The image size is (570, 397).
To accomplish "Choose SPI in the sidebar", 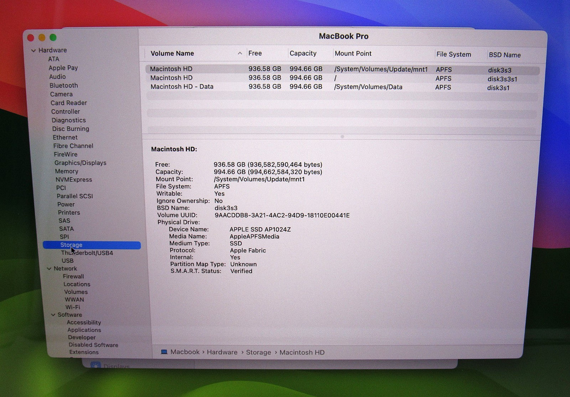I will point(64,237).
